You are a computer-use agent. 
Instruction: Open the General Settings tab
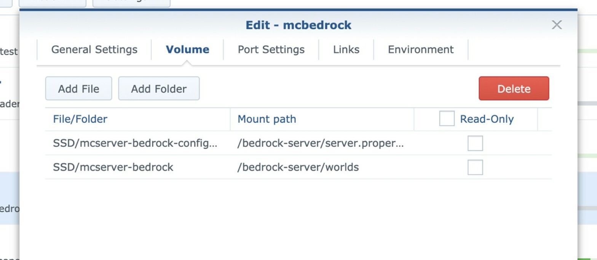point(94,50)
